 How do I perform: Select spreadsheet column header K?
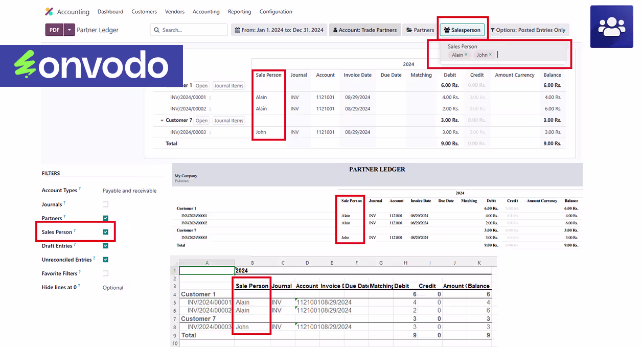479,263
